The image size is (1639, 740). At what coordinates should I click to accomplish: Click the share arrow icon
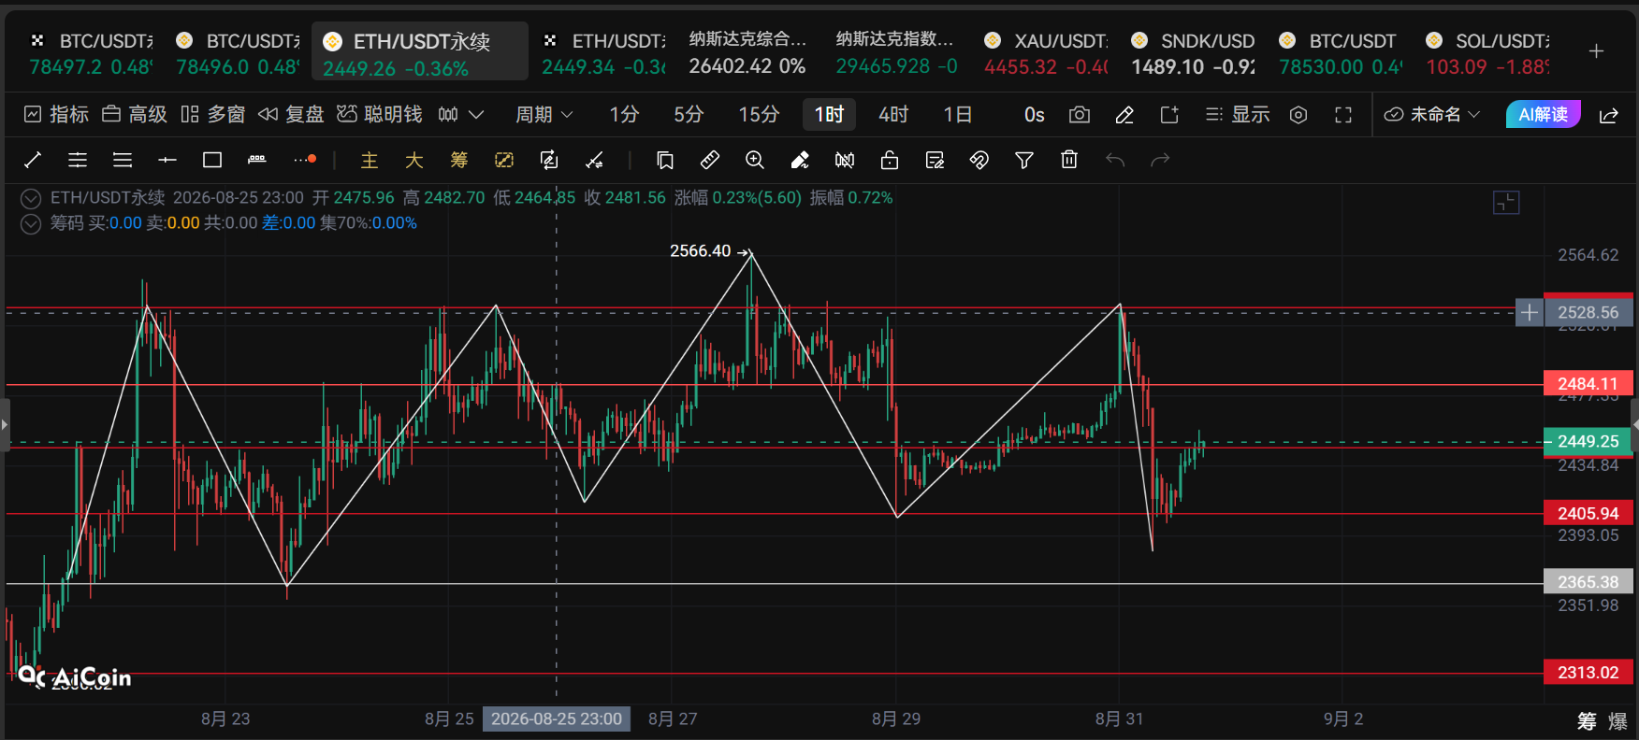(1609, 115)
